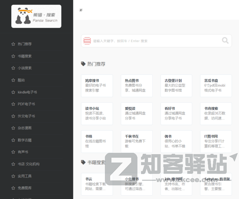Open the 古登堡计划 card
Viewport: 239px width, 199px height.
tap(176, 86)
